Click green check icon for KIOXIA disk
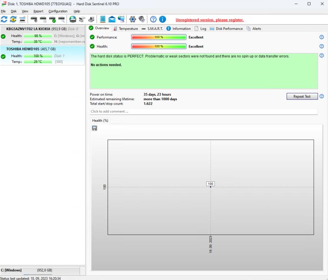The height and width of the screenshot is (280, 328). [x=3, y=37]
